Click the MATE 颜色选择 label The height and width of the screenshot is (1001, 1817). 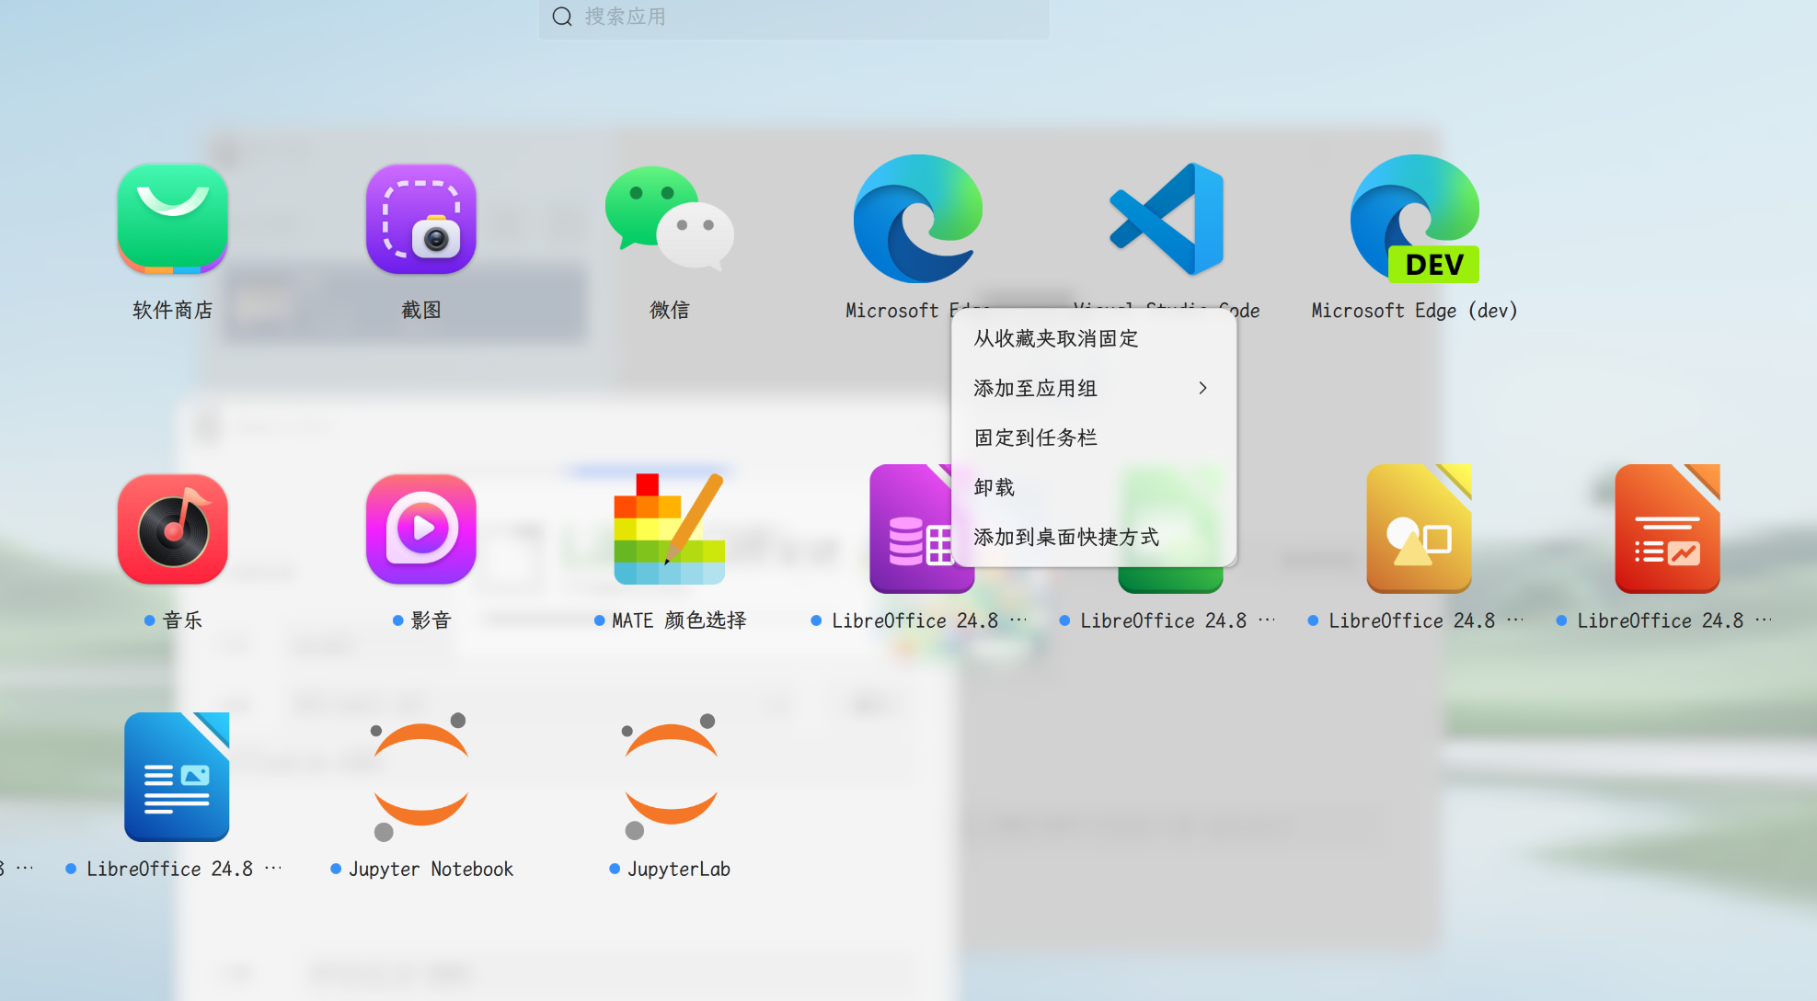(x=679, y=620)
